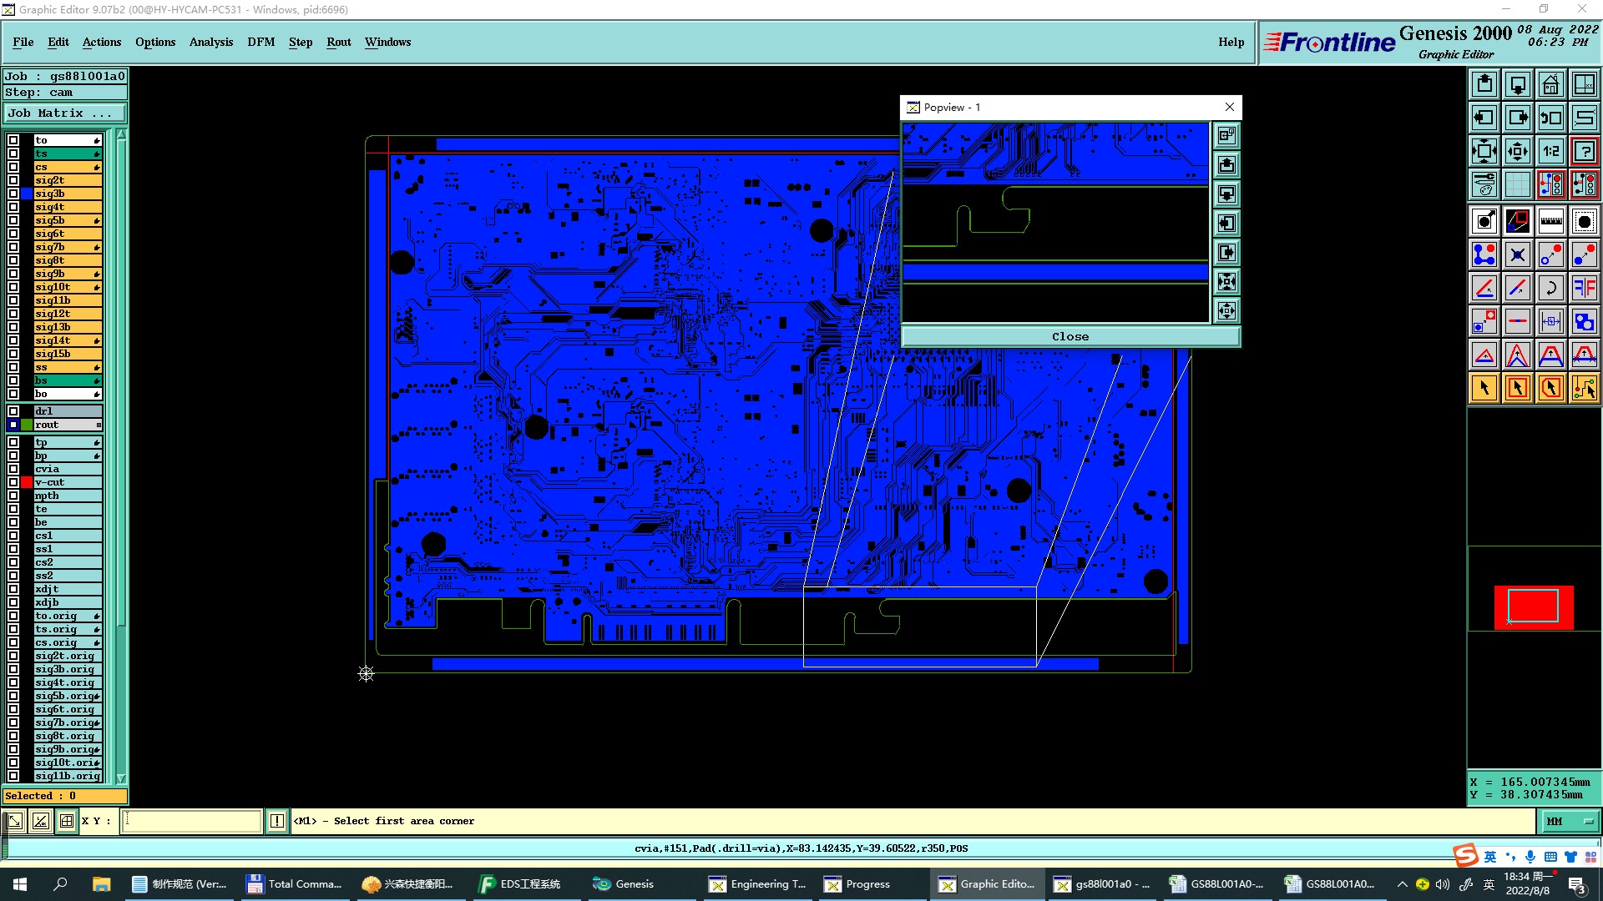Click the blue sig3b layer color swatch
This screenshot has width=1603, height=901.
[x=27, y=194]
